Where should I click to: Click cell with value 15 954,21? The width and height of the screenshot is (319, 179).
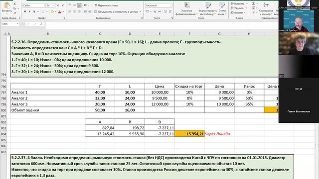tap(189, 134)
